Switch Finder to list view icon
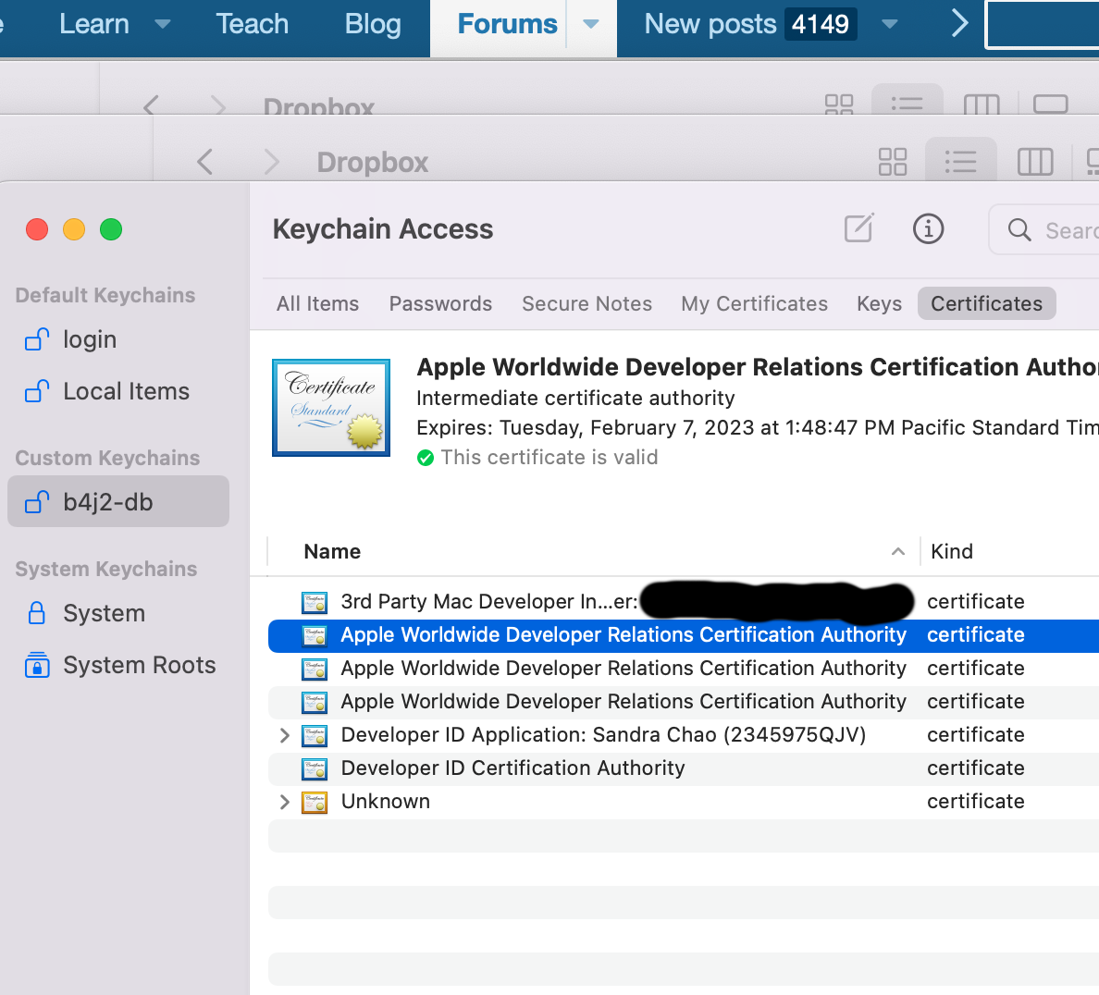Image resolution: width=1099 pixels, height=995 pixels. [x=960, y=163]
